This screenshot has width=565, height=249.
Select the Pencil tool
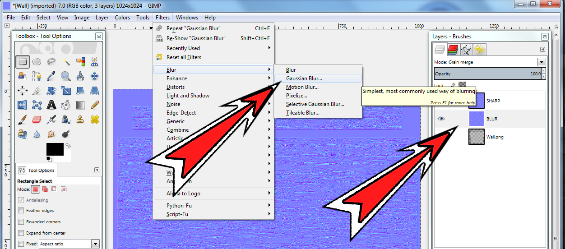pos(95,105)
